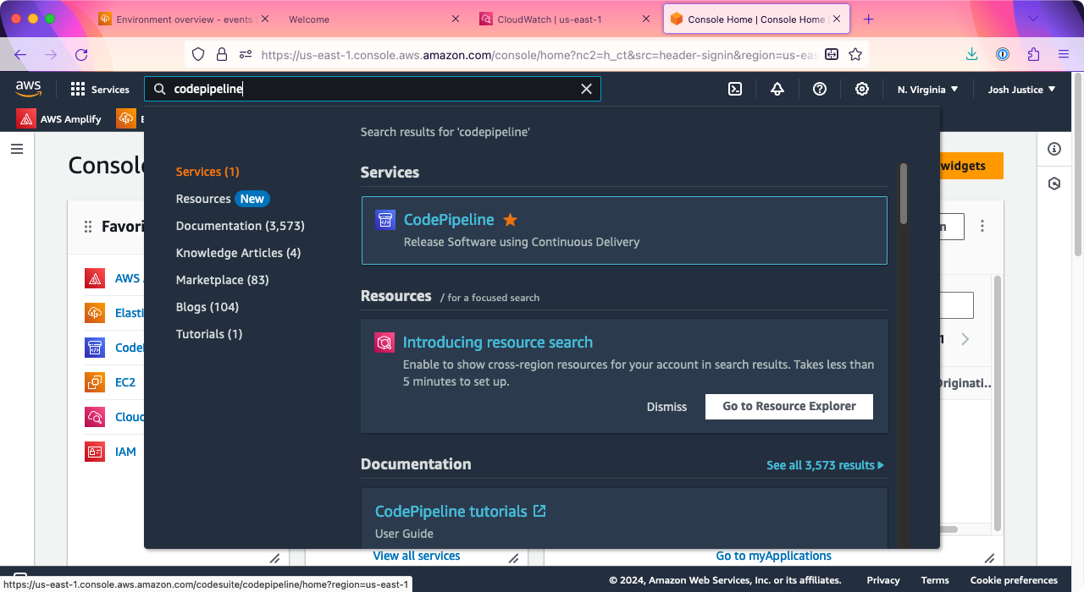Go back in browser history
The image size is (1084, 592).
(x=20, y=54)
